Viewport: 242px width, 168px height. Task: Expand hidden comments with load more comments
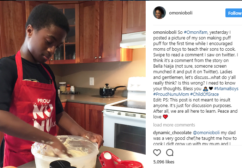[x=174, y=125]
